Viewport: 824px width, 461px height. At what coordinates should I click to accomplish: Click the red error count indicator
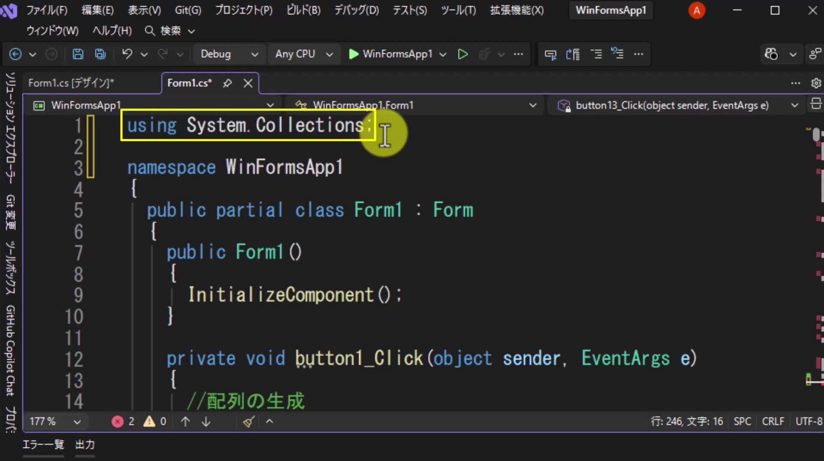tap(123, 422)
